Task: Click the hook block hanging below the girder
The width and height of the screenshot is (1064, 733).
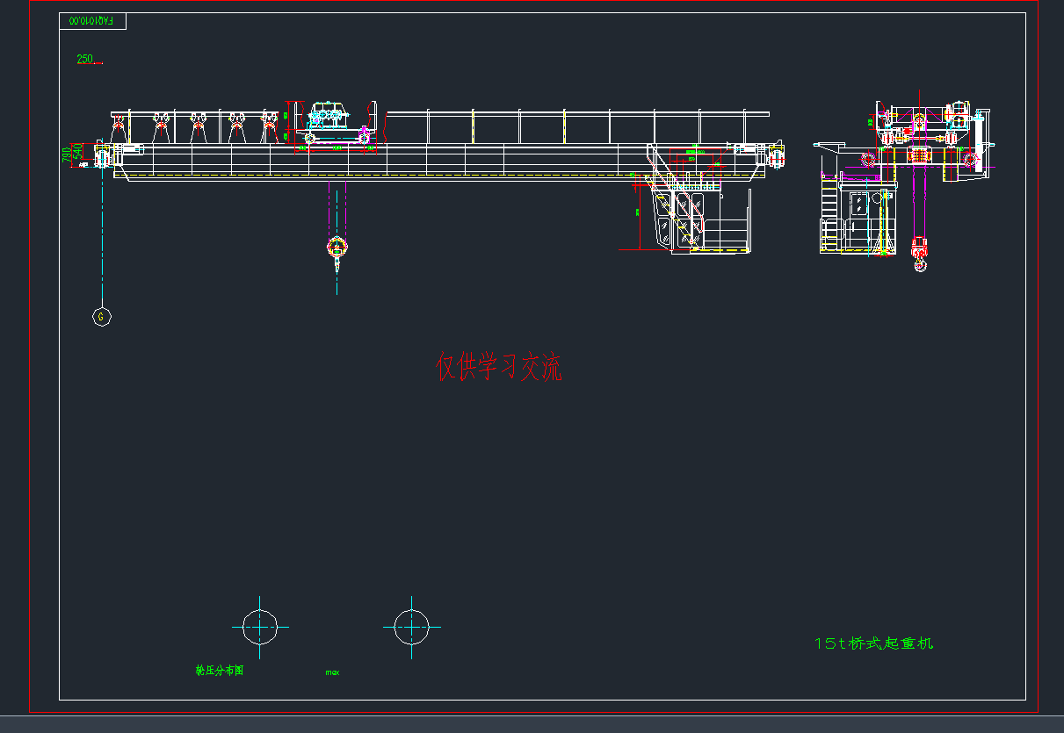Action: 337,248
